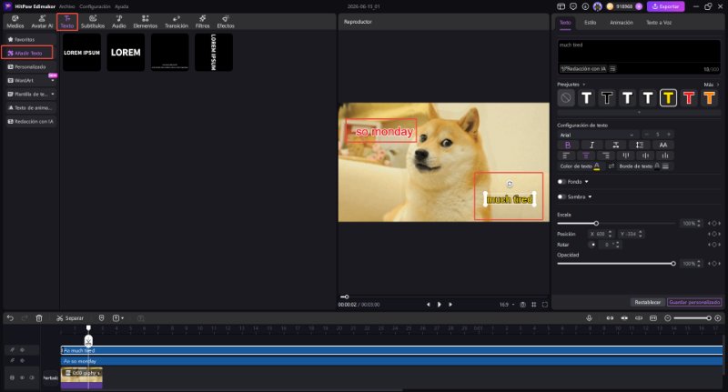Expand the Plantilla de texto category

coord(53,95)
